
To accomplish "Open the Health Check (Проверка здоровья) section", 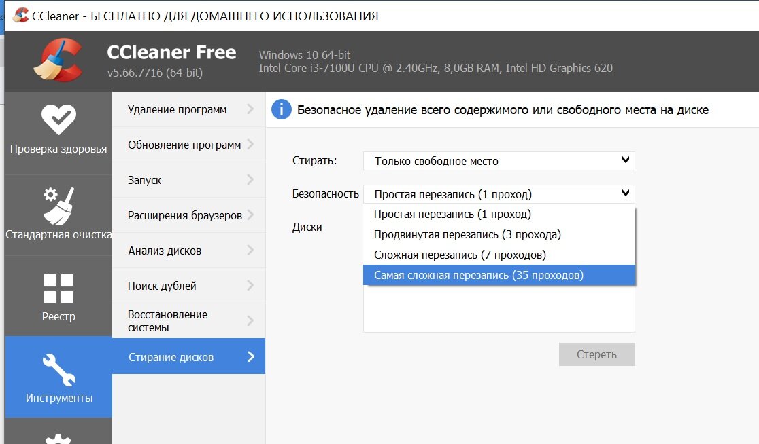I will click(58, 133).
